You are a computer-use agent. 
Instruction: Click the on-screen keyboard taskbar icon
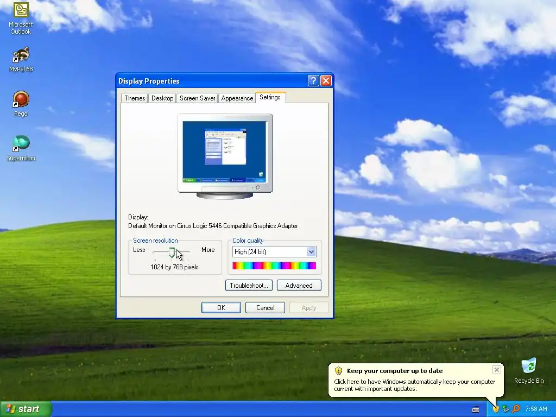click(476, 409)
